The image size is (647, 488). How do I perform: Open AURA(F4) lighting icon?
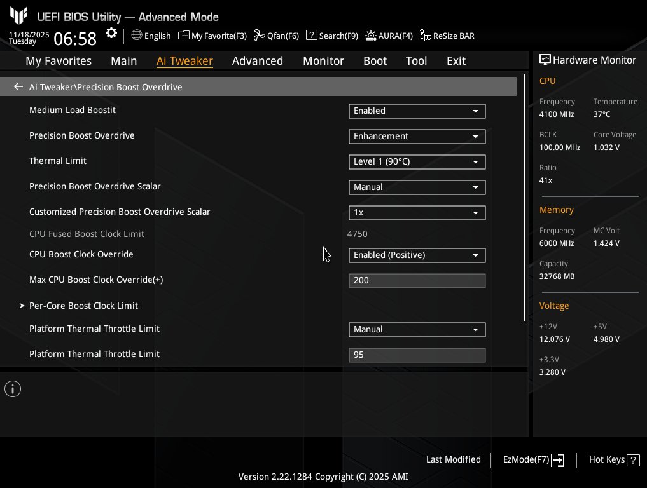tap(370, 36)
